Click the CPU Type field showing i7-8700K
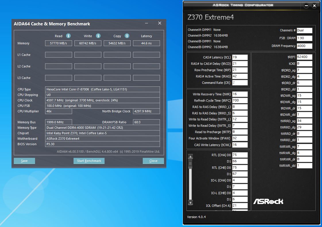Screen dimensions: 322x227 click(102, 89)
